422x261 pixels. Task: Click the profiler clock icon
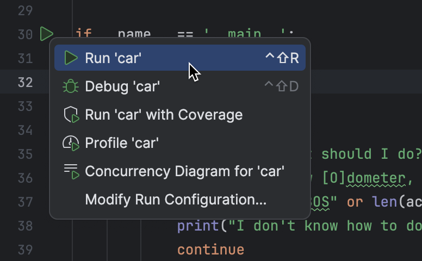71,144
